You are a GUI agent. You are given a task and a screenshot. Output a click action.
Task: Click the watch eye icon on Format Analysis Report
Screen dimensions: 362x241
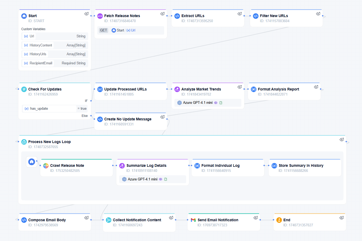click(x=316, y=87)
